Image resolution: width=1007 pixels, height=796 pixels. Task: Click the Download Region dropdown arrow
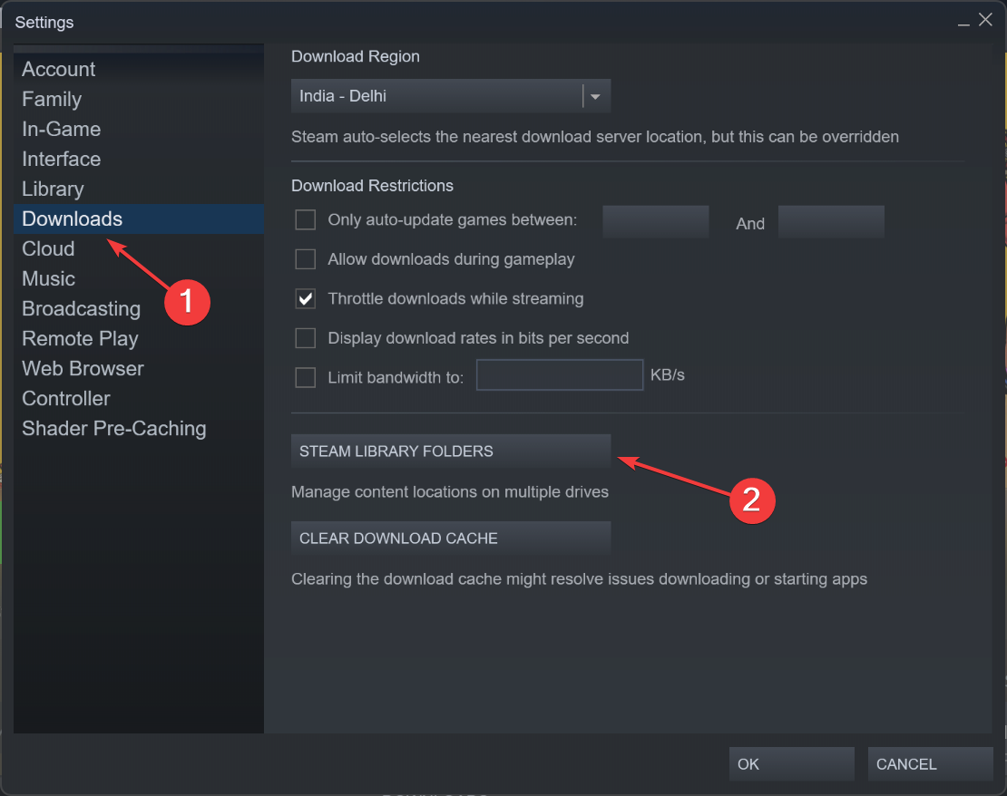click(x=595, y=96)
